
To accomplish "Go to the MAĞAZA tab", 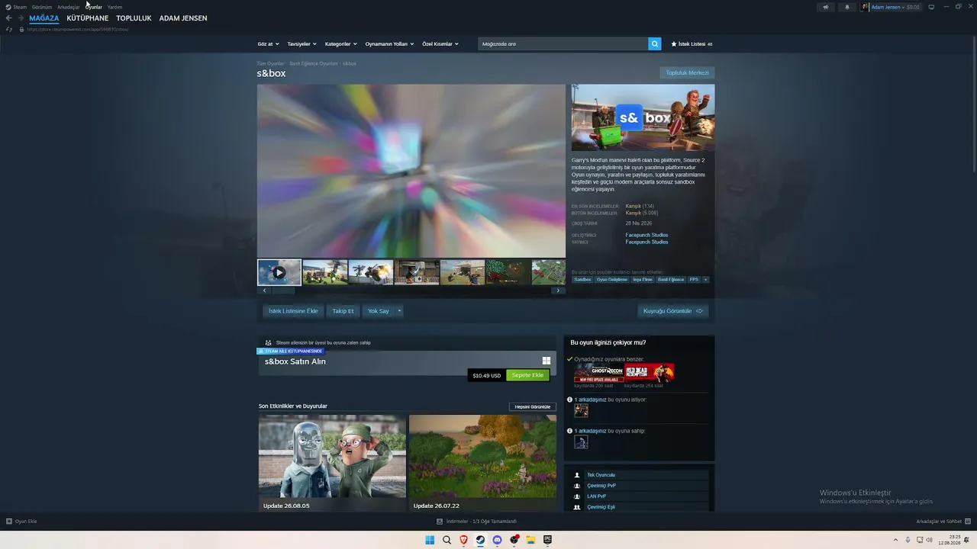I will 44,18.
